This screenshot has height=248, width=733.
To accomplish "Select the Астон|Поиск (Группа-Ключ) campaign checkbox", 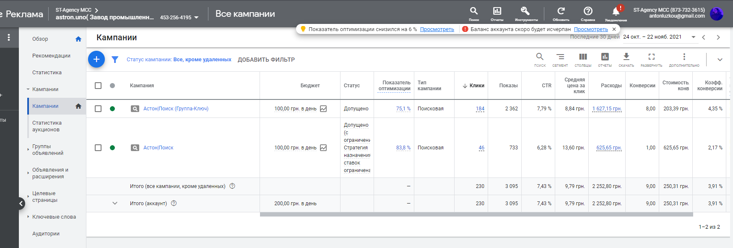I will [x=98, y=109].
